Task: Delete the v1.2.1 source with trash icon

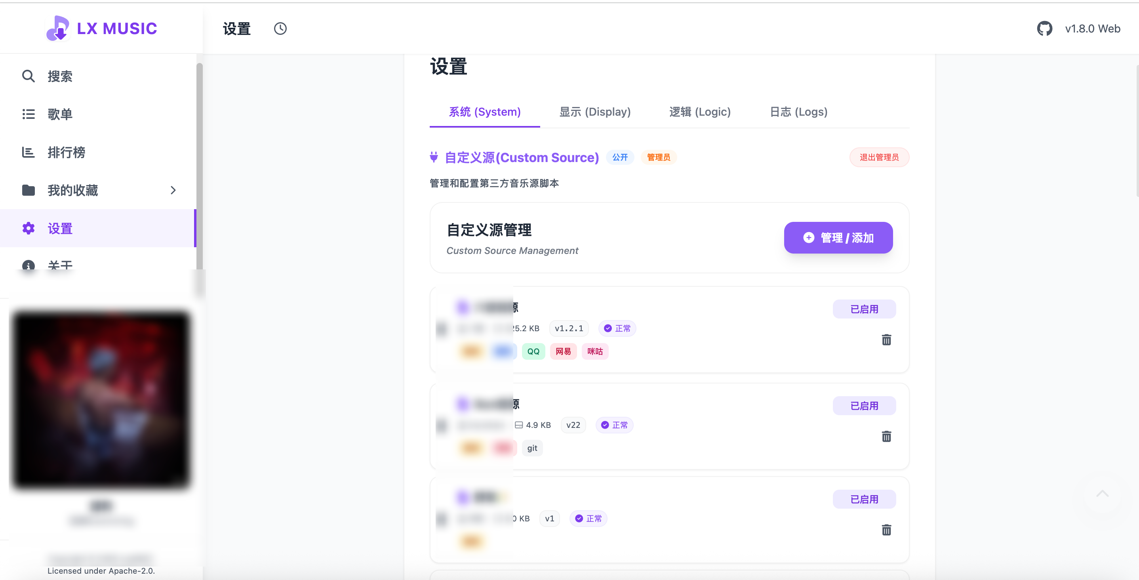Action: pyautogui.click(x=886, y=340)
